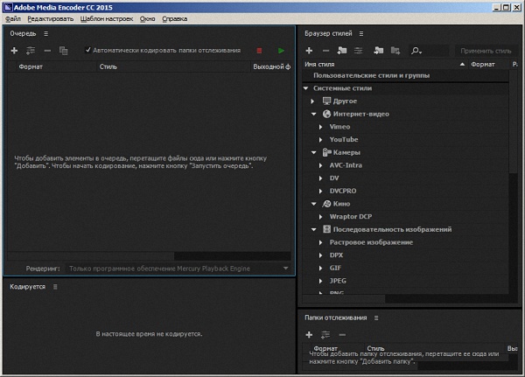This screenshot has height=377, width=525.
Task: Click the export styles icon
Action: (x=395, y=51)
